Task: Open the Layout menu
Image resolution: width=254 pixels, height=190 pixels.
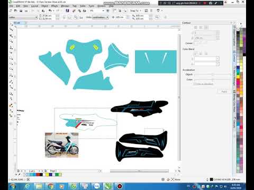Action: pyautogui.click(x=34, y=6)
